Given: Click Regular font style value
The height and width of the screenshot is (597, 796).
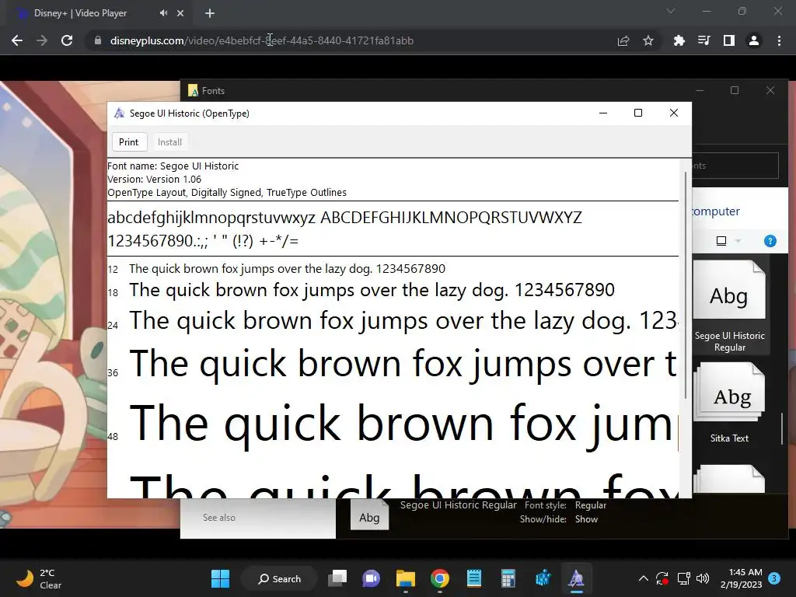Looking at the screenshot, I should click(x=591, y=505).
